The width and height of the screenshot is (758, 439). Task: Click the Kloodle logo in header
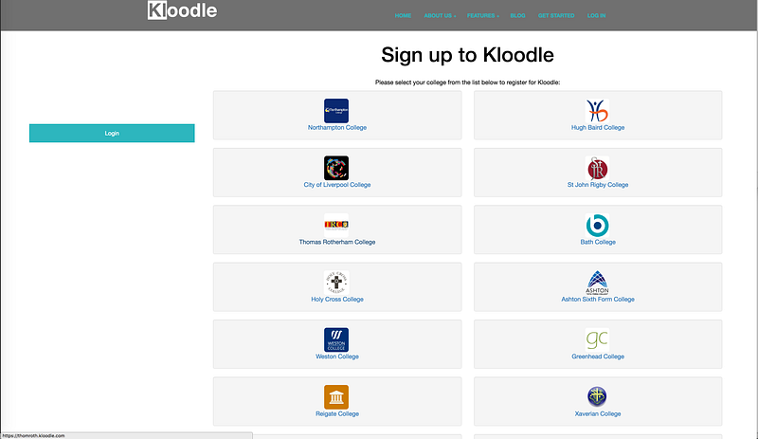click(x=182, y=11)
